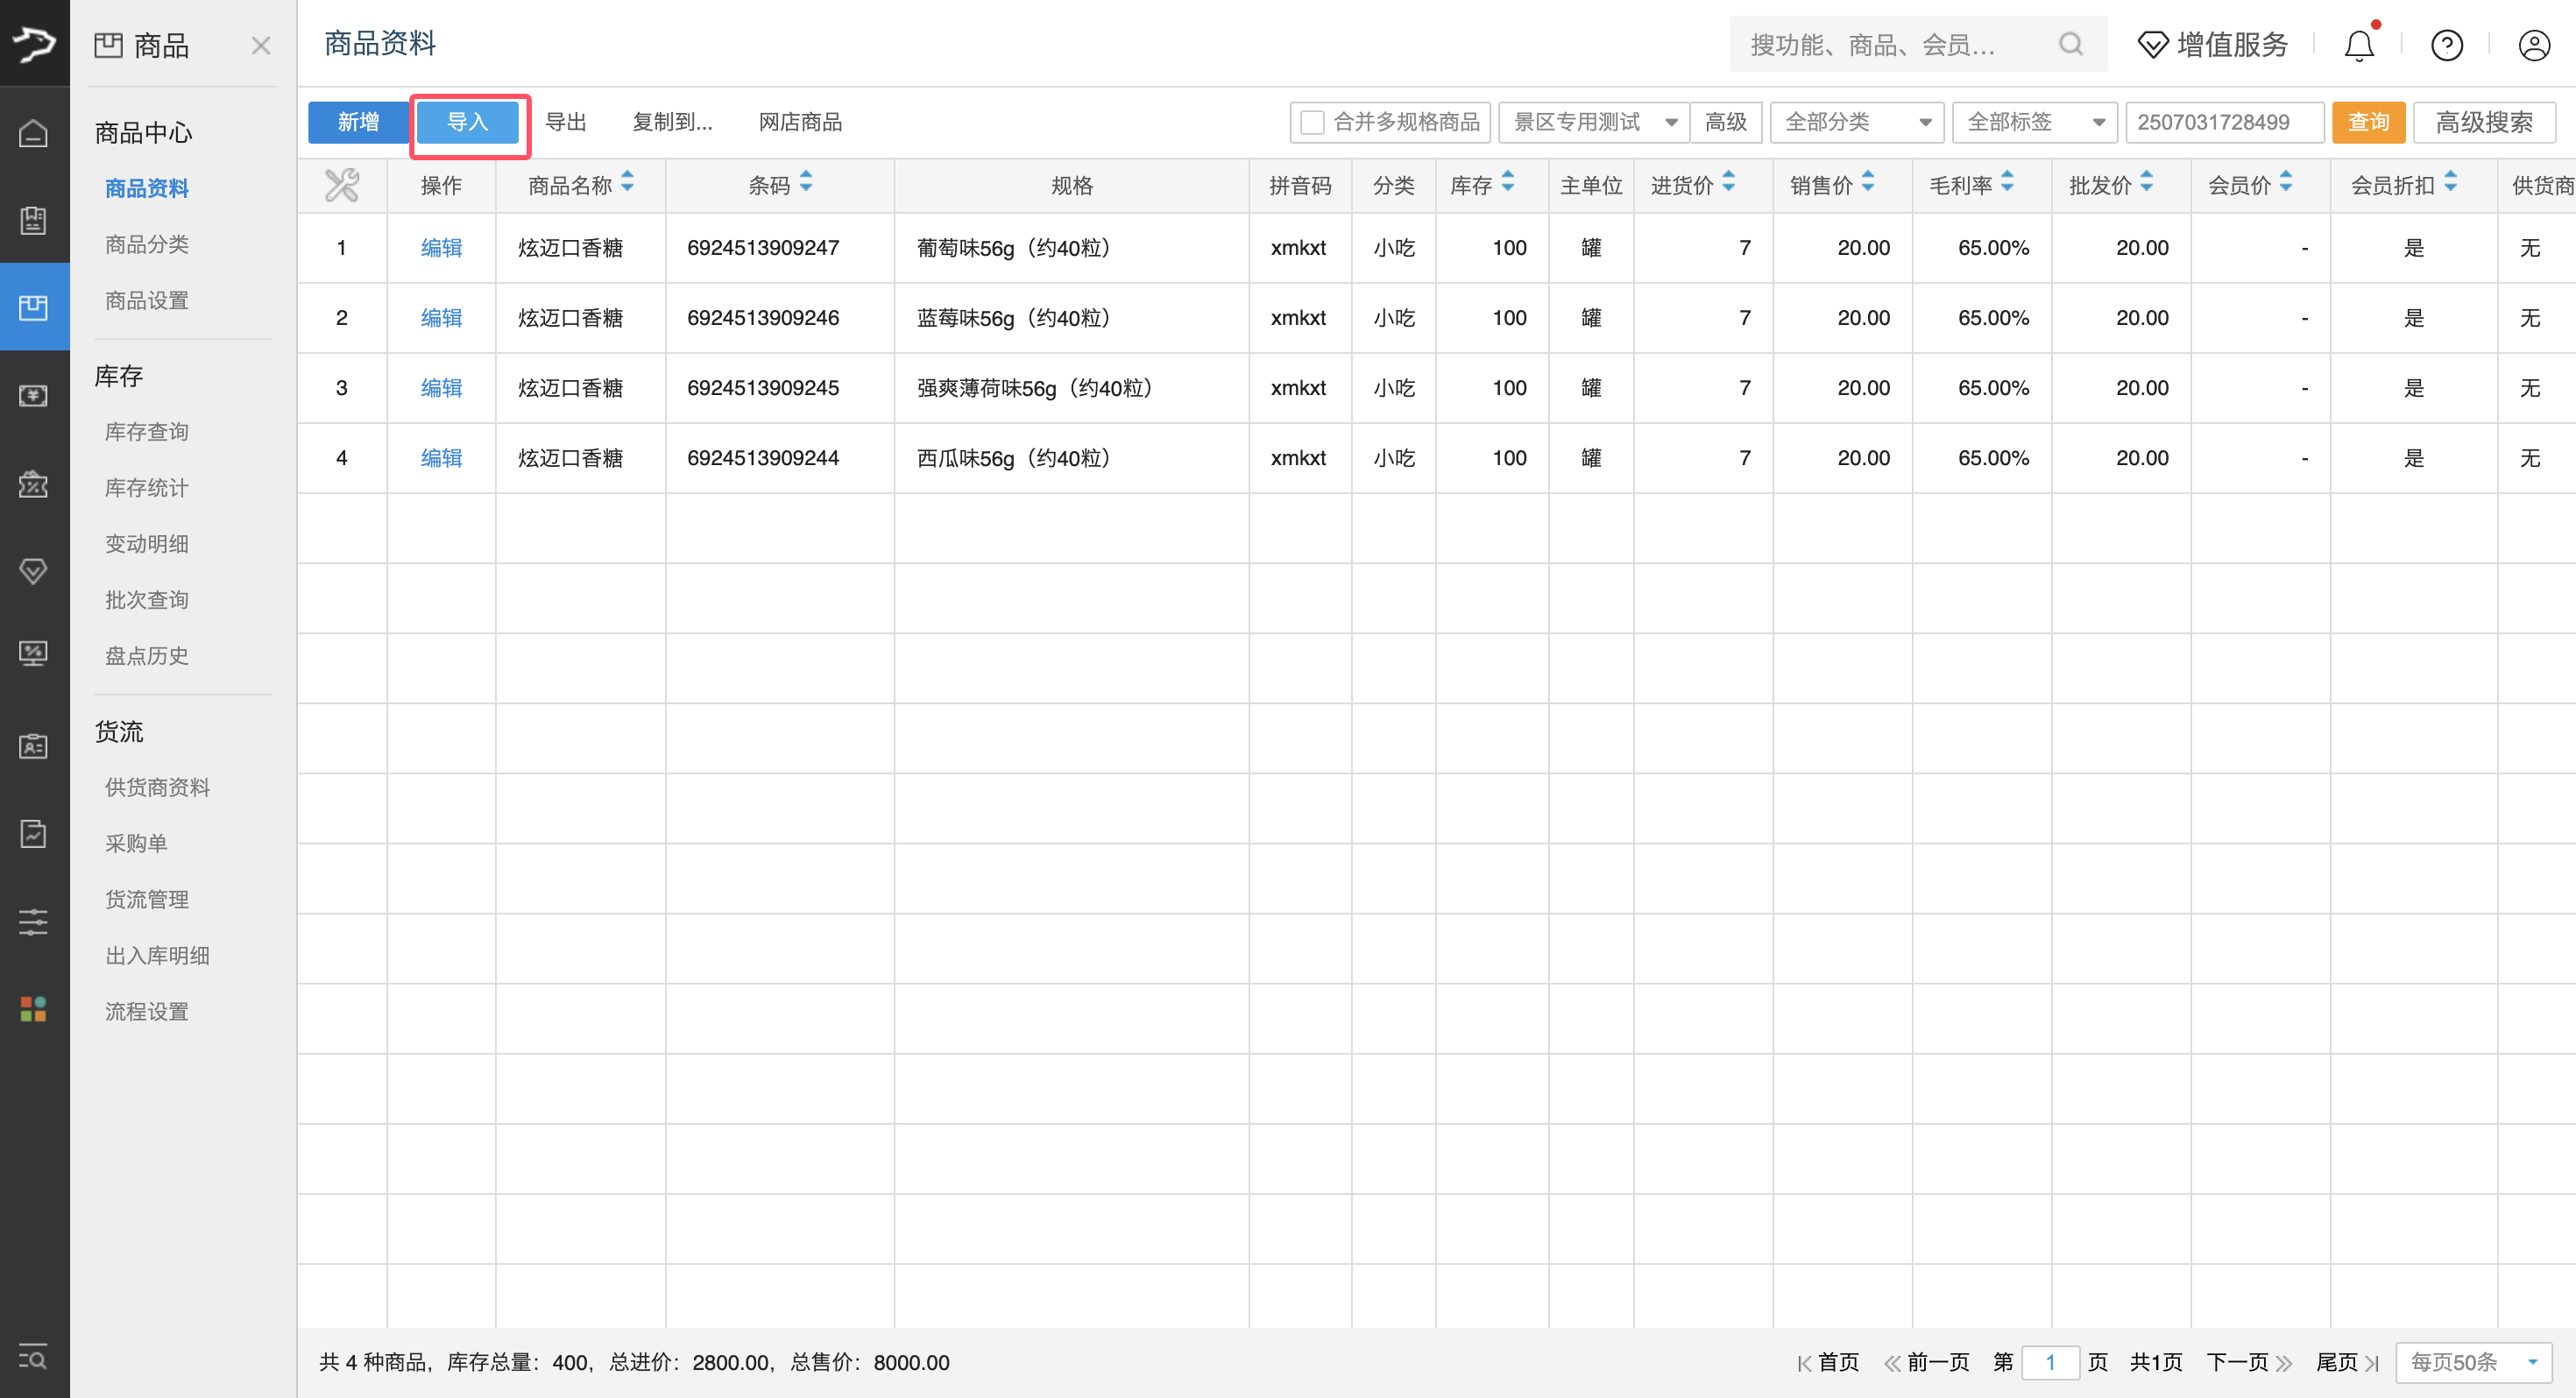
Task: Select the product box icon in the sidebar
Action: point(34,307)
